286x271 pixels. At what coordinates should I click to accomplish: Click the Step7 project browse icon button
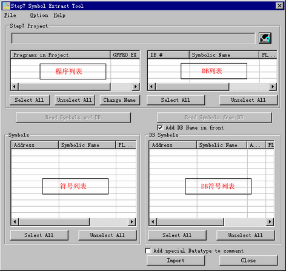pos(265,38)
